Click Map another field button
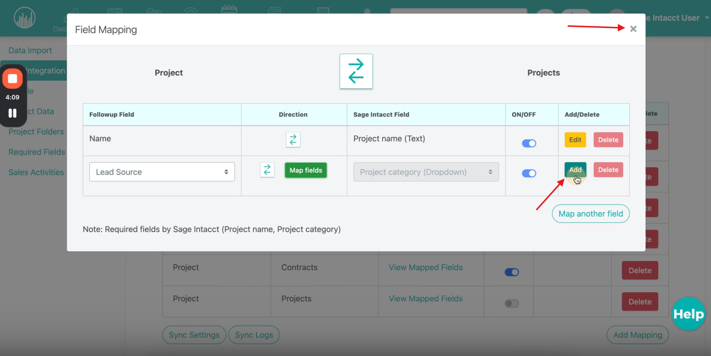The width and height of the screenshot is (711, 356). (x=590, y=214)
